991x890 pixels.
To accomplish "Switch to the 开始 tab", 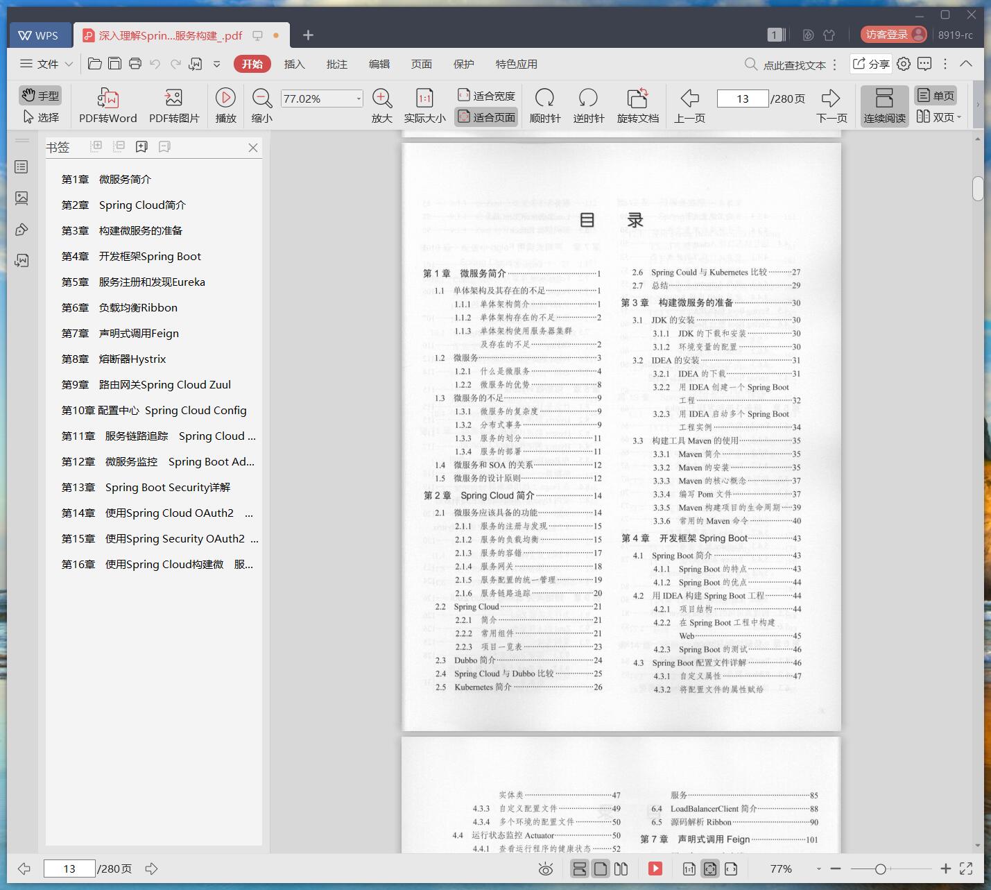I will pos(252,64).
